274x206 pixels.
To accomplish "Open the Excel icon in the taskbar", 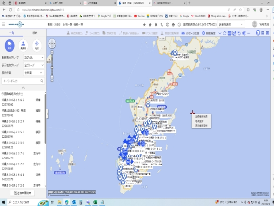I will tap(95, 202).
